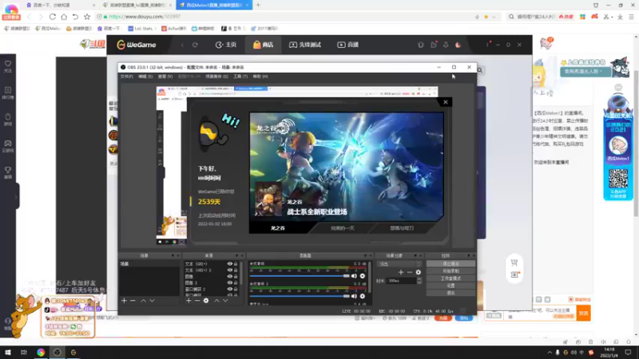Add a new scene with plus icon
The image size is (639, 359).
[x=125, y=301]
